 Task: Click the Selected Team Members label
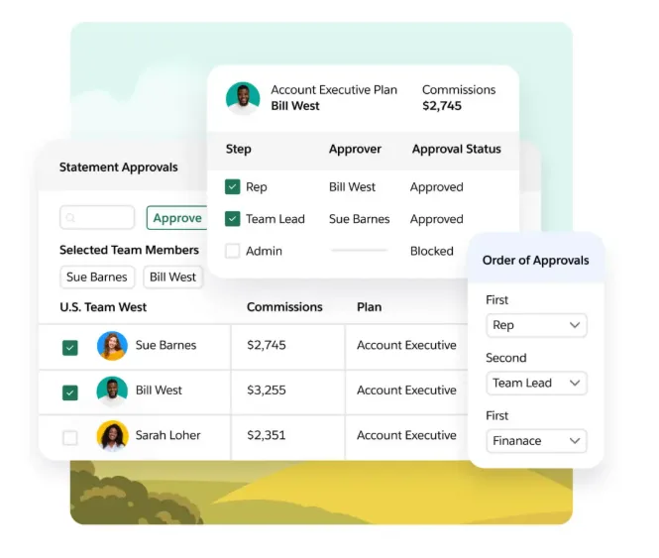pos(129,250)
